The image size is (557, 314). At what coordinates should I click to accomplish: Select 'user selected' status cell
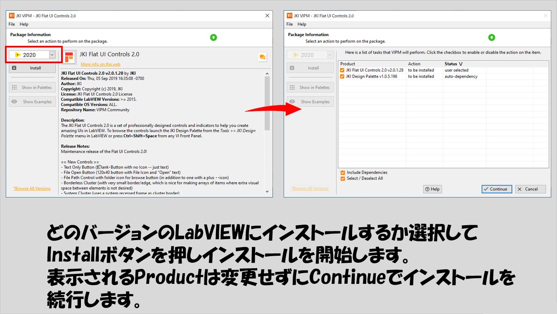tap(456, 70)
